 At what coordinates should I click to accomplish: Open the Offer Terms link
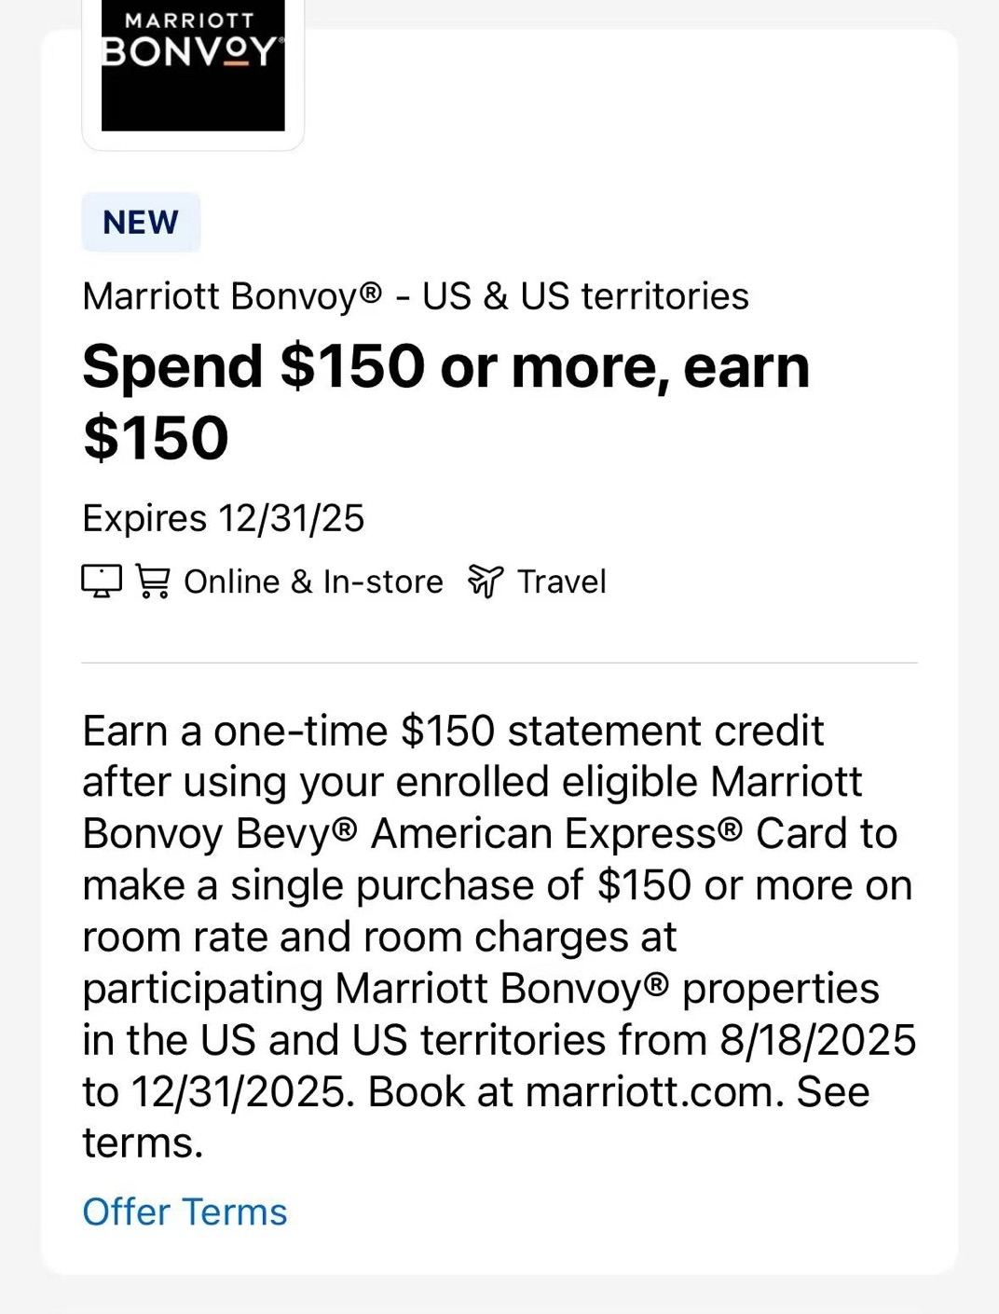pyautogui.click(x=185, y=1211)
